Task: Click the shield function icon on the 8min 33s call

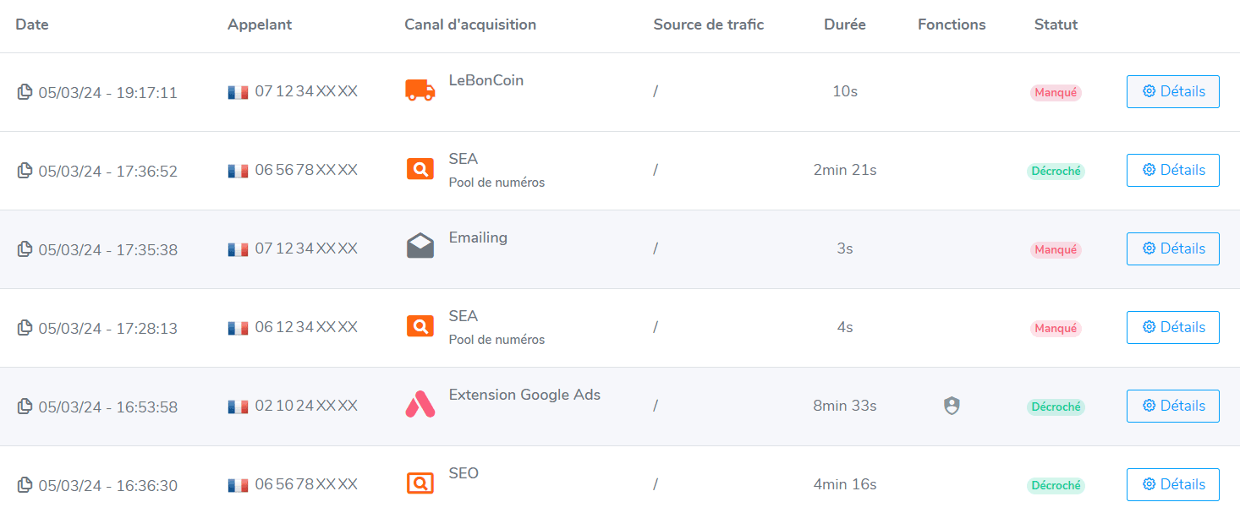Action: pyautogui.click(x=952, y=407)
